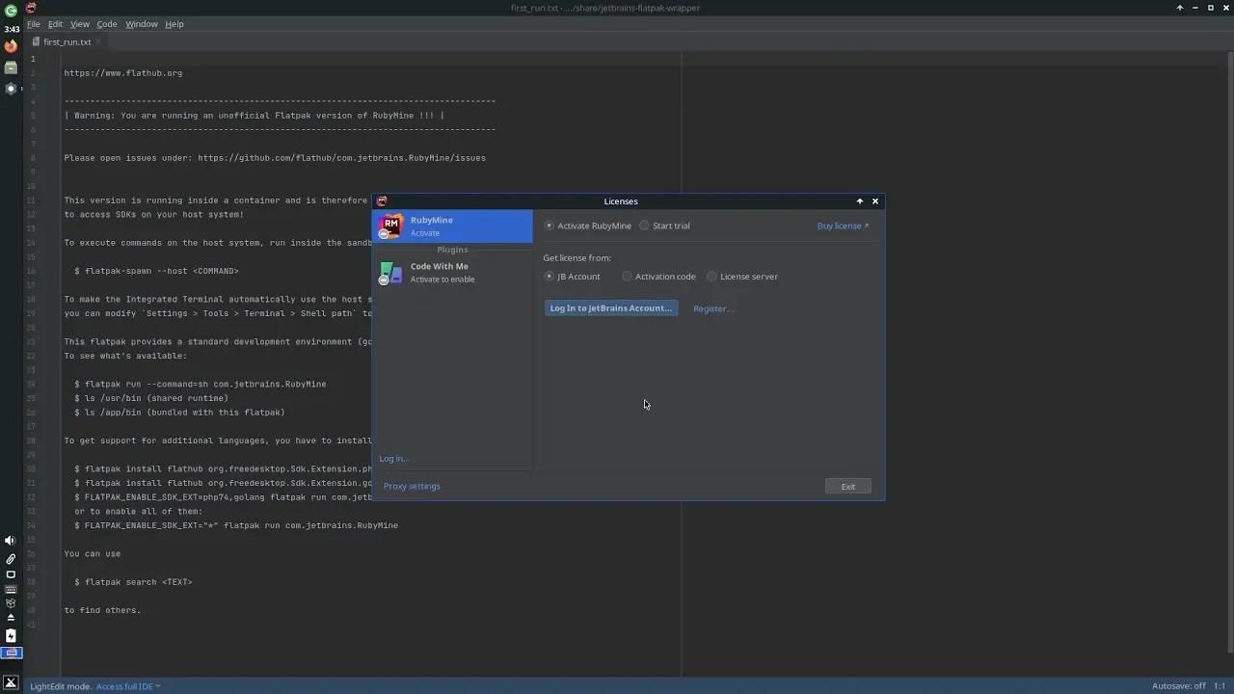
Task: Pin the Licenses dialog using the arrow icon
Action: click(859, 201)
